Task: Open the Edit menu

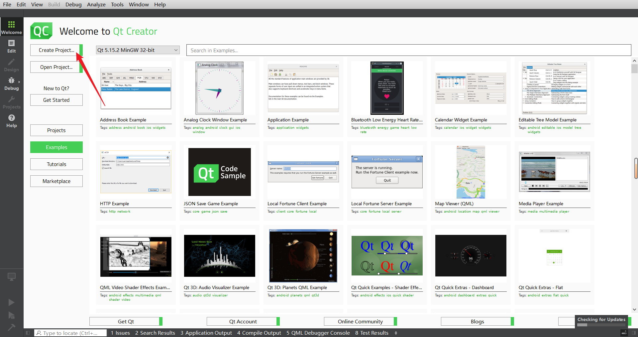Action: (21, 4)
